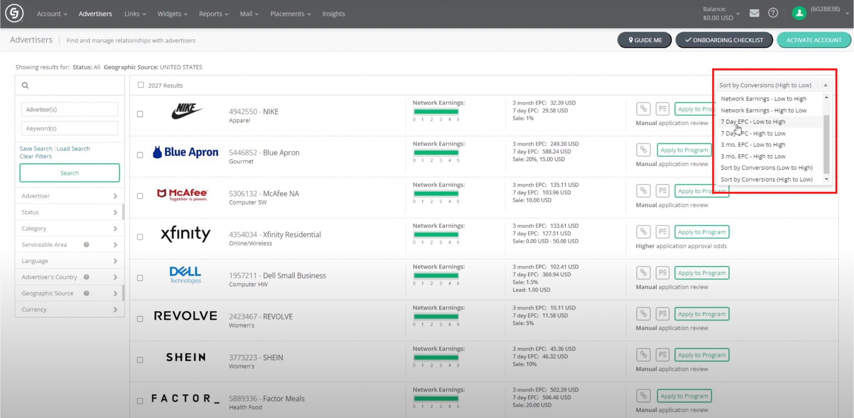854x418 pixels.
Task: Click the Save Search link
Action: [36, 149]
